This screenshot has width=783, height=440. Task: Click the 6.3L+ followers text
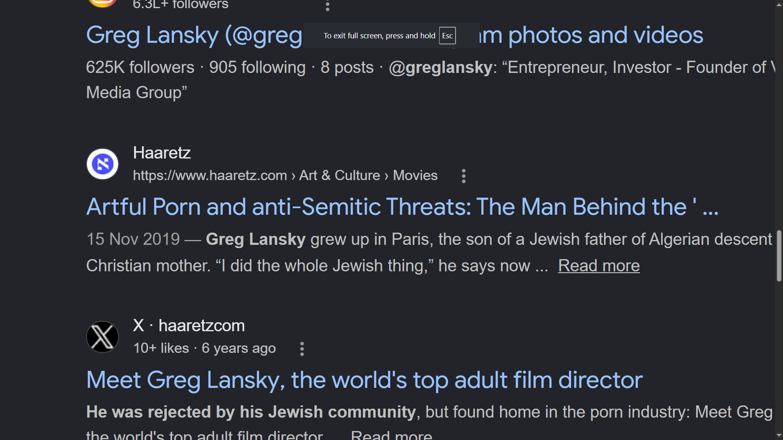pos(181,4)
